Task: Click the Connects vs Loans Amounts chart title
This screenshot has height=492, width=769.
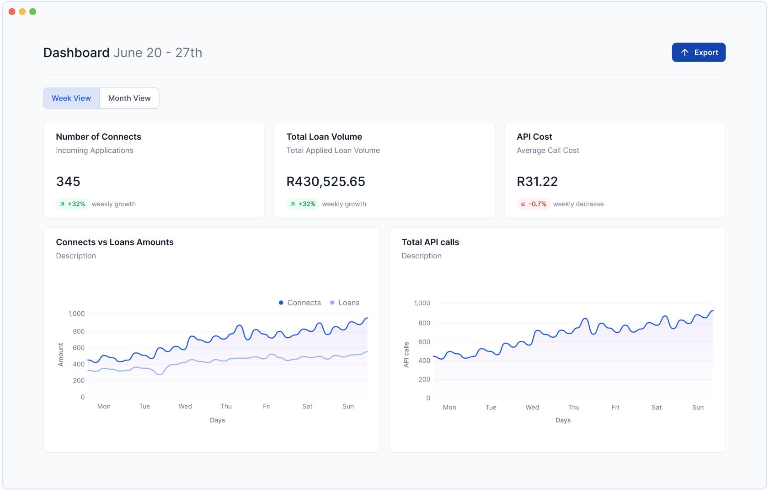Action: coord(115,242)
